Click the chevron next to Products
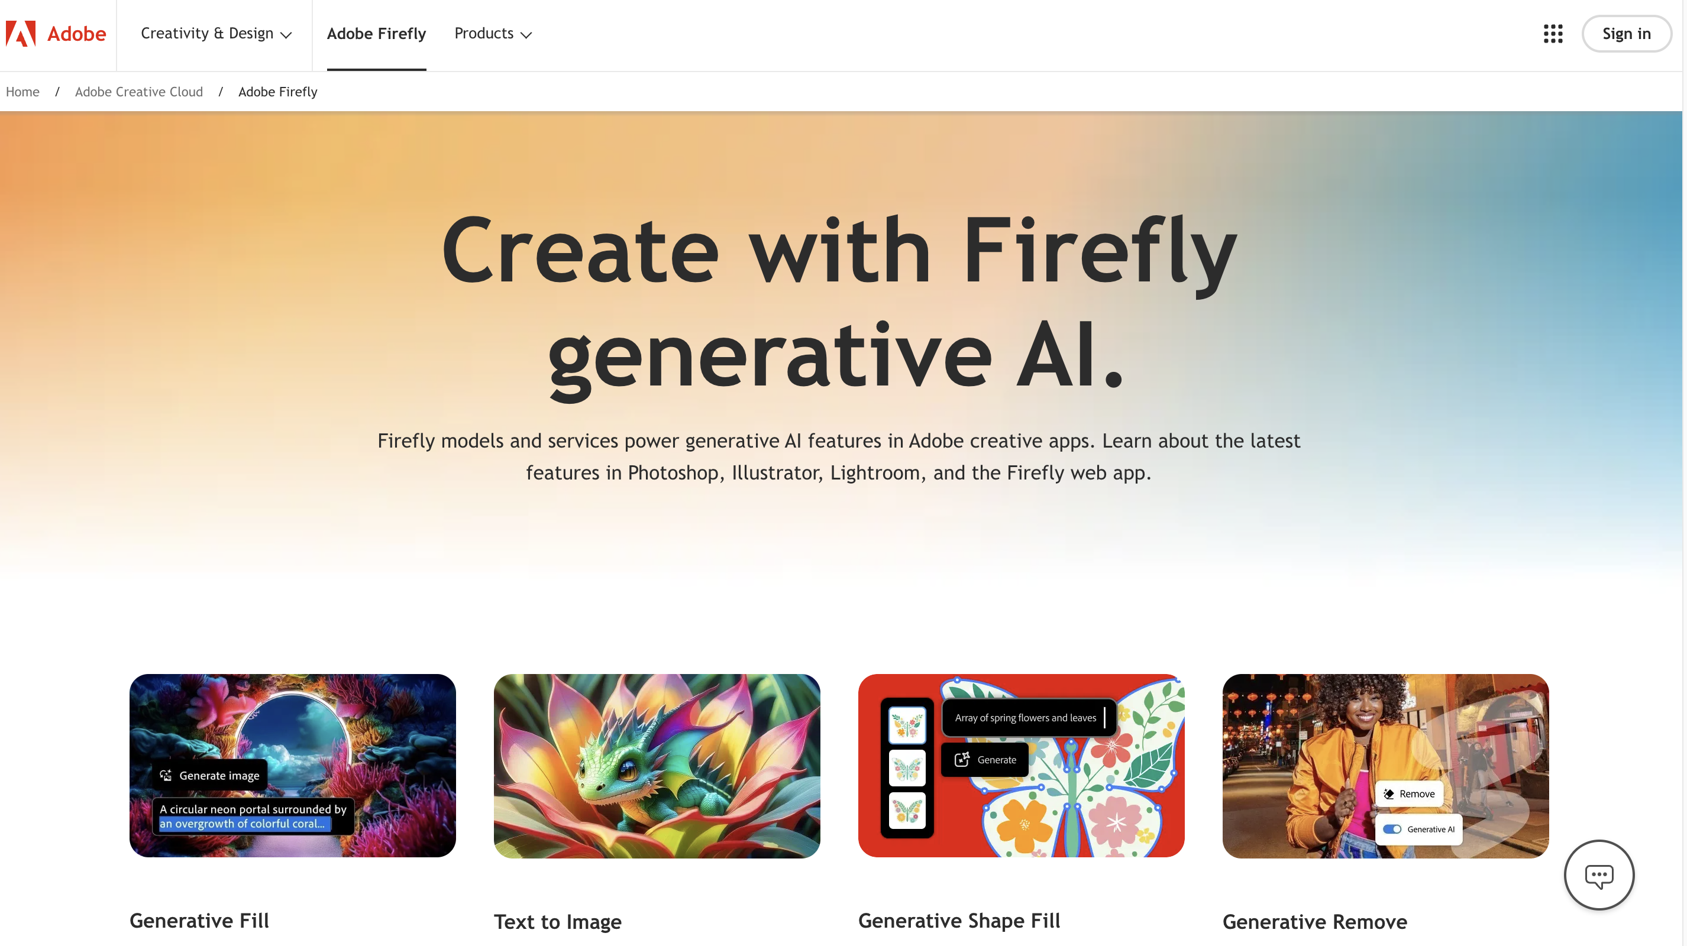Image resolution: width=1687 pixels, height=946 pixels. coord(526,35)
